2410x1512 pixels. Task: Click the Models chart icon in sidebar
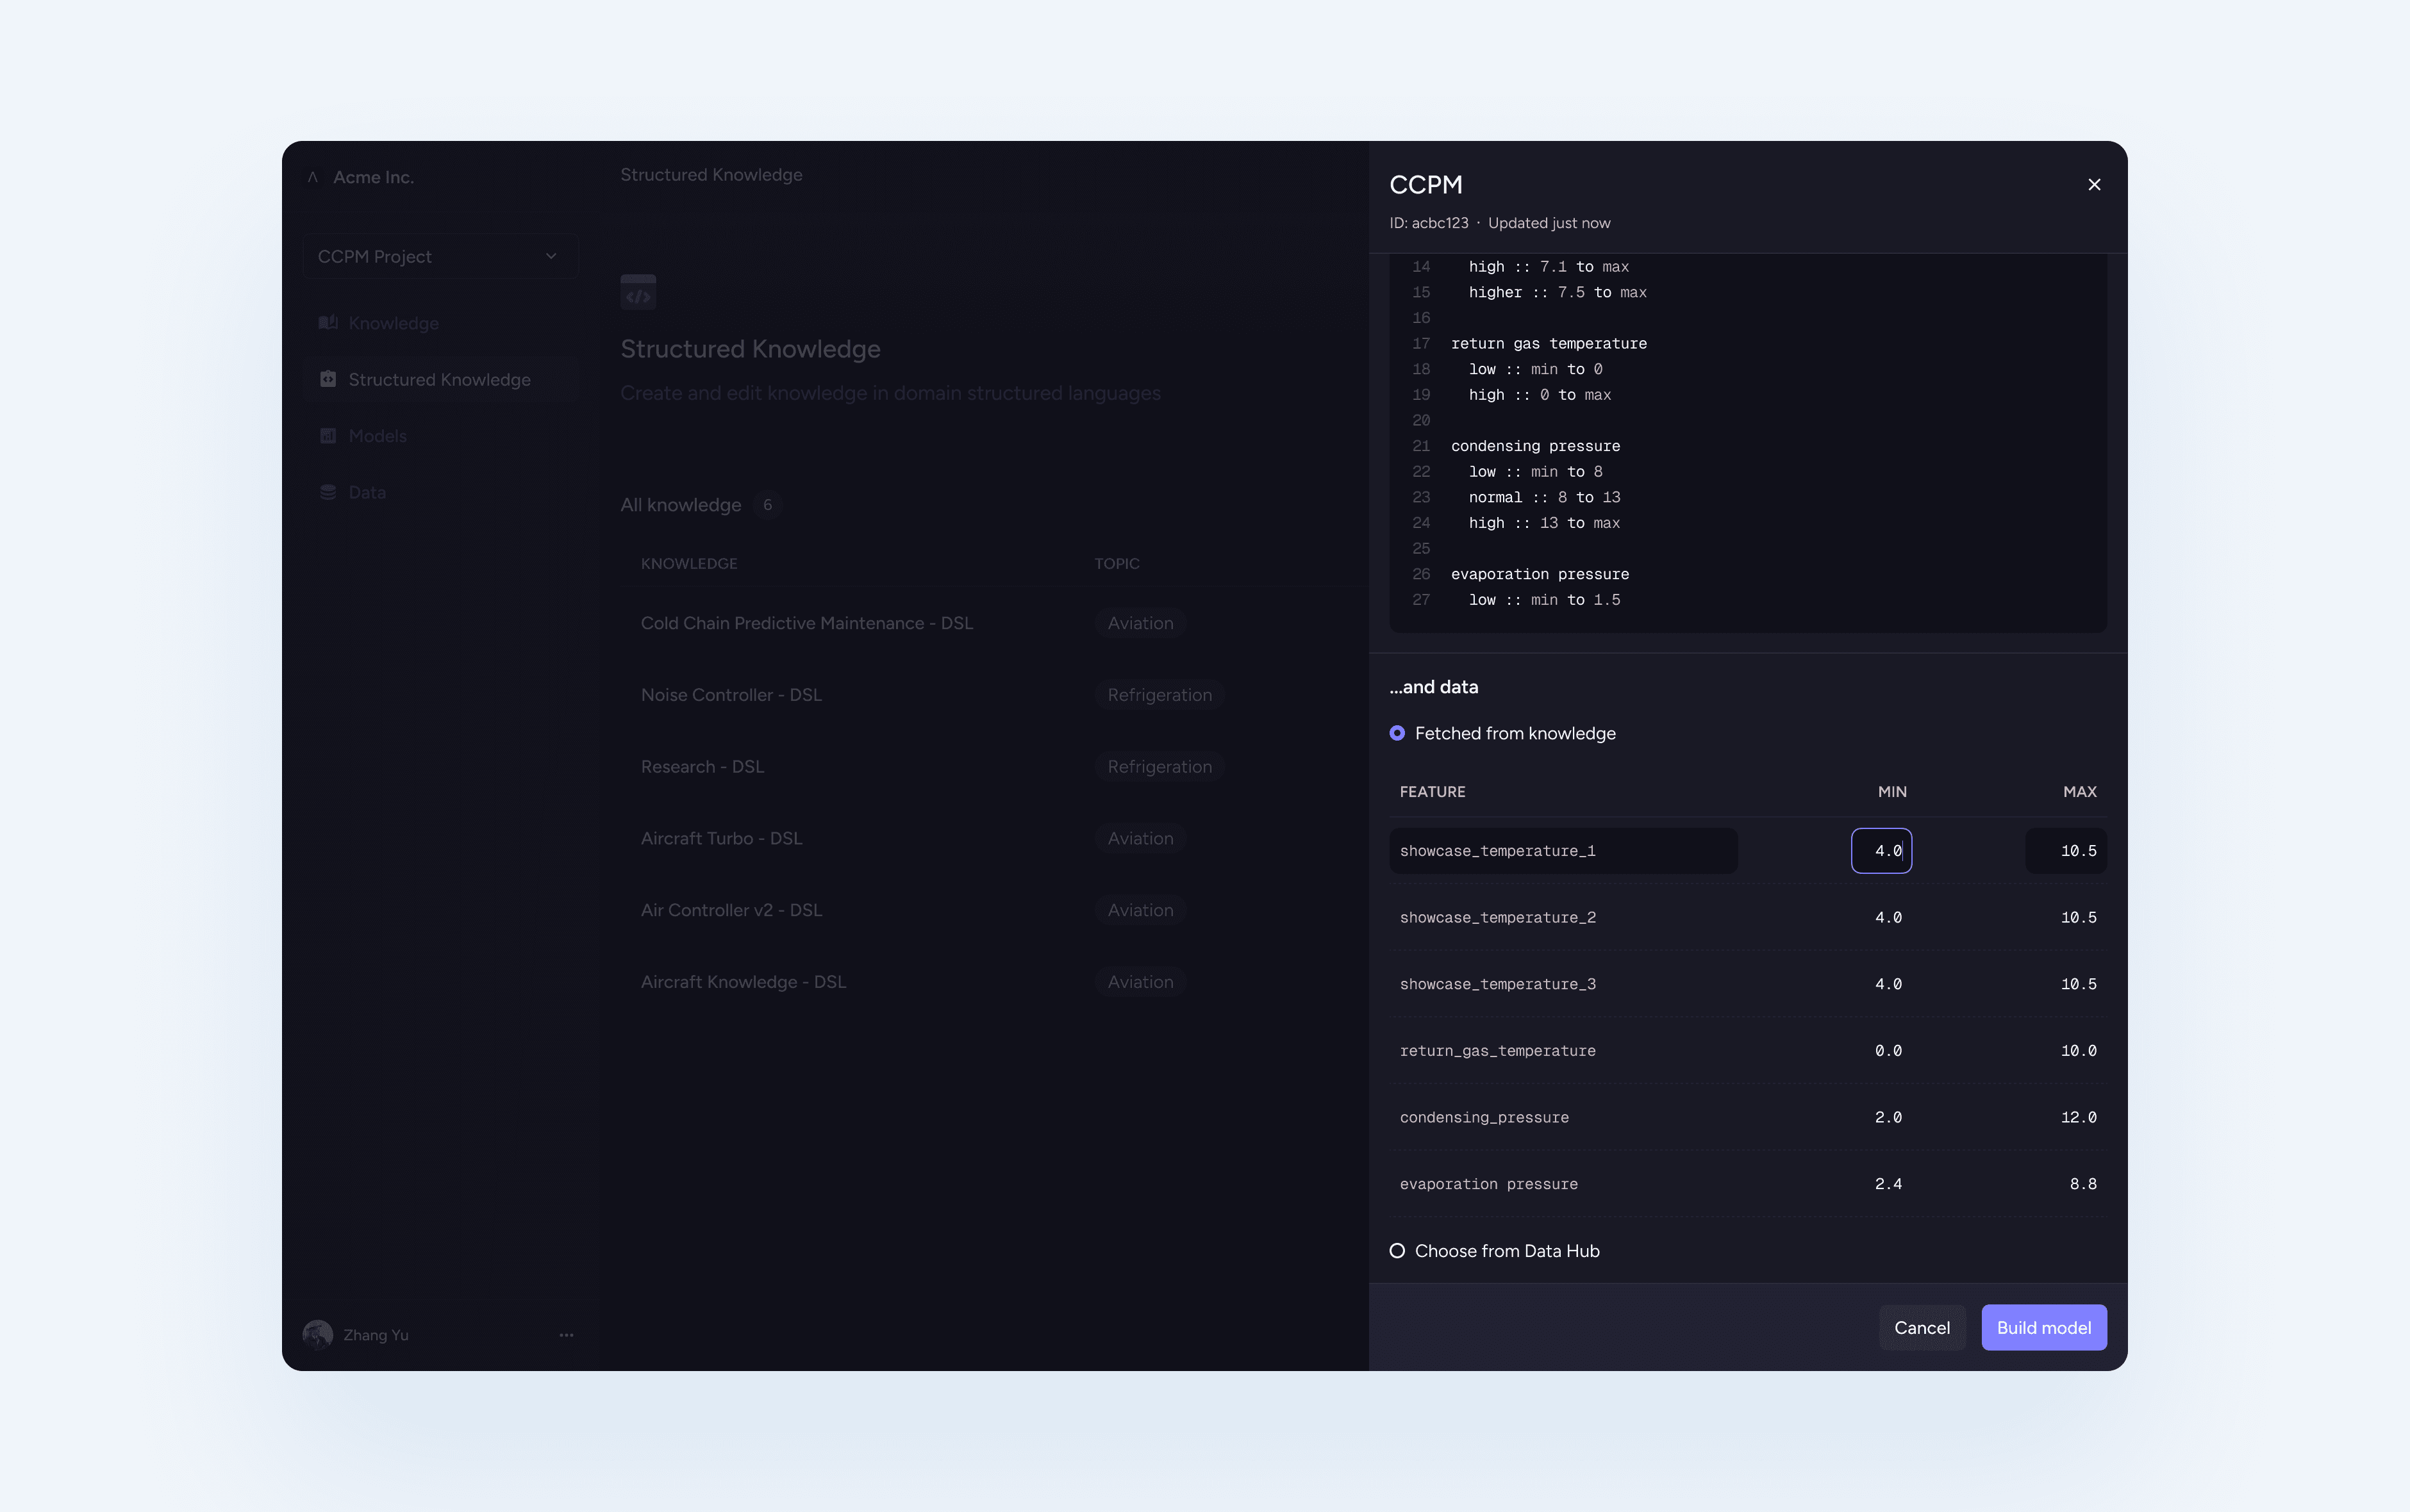click(x=327, y=435)
